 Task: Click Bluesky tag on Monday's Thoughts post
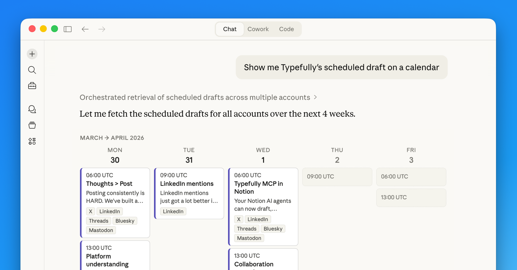(125, 221)
